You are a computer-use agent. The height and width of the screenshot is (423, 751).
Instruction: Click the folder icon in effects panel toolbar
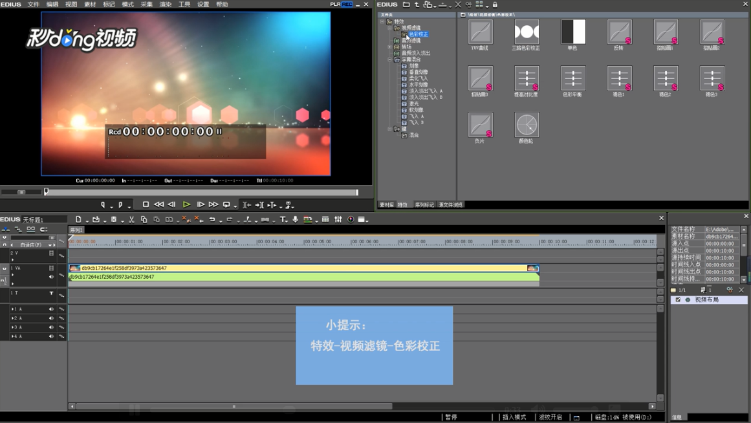[x=406, y=5]
